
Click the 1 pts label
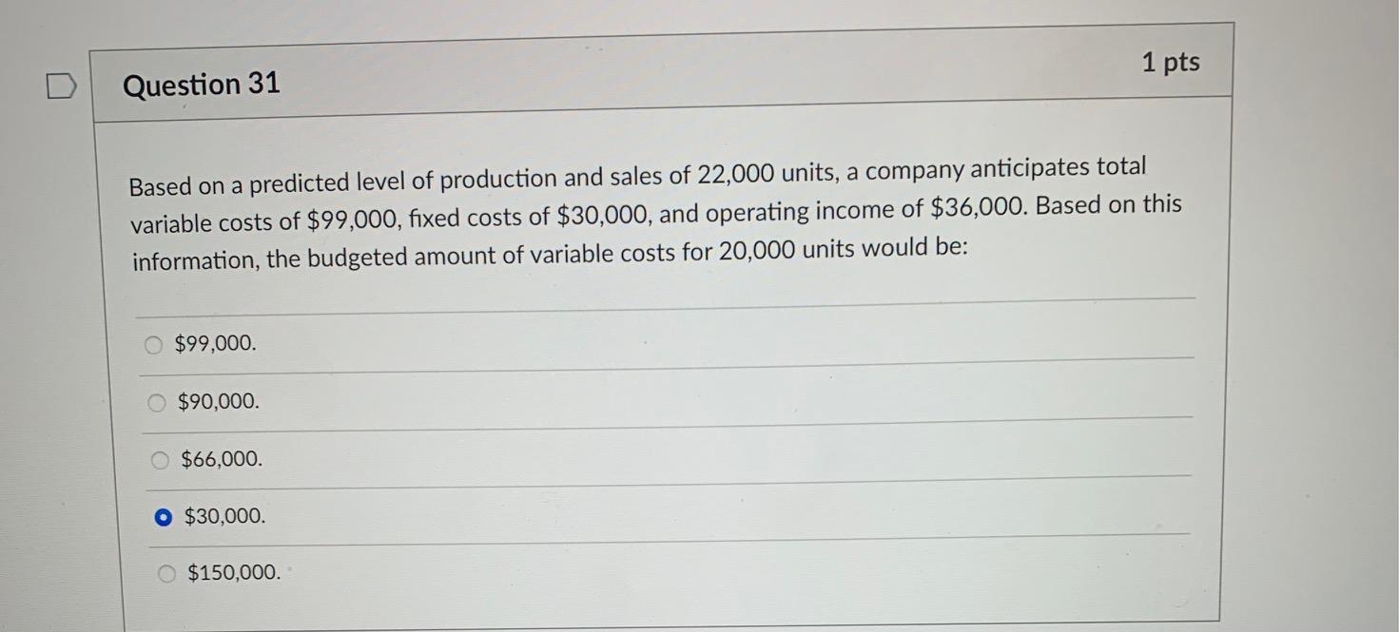pos(1172,62)
